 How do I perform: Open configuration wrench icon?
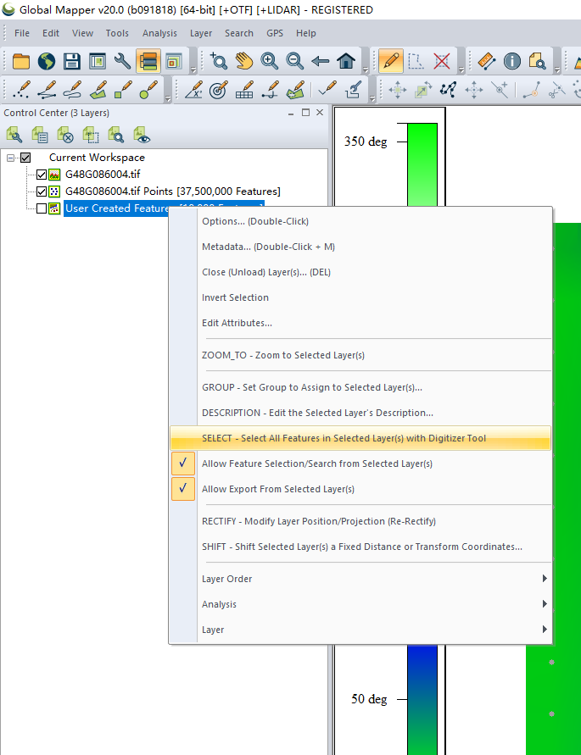click(122, 61)
